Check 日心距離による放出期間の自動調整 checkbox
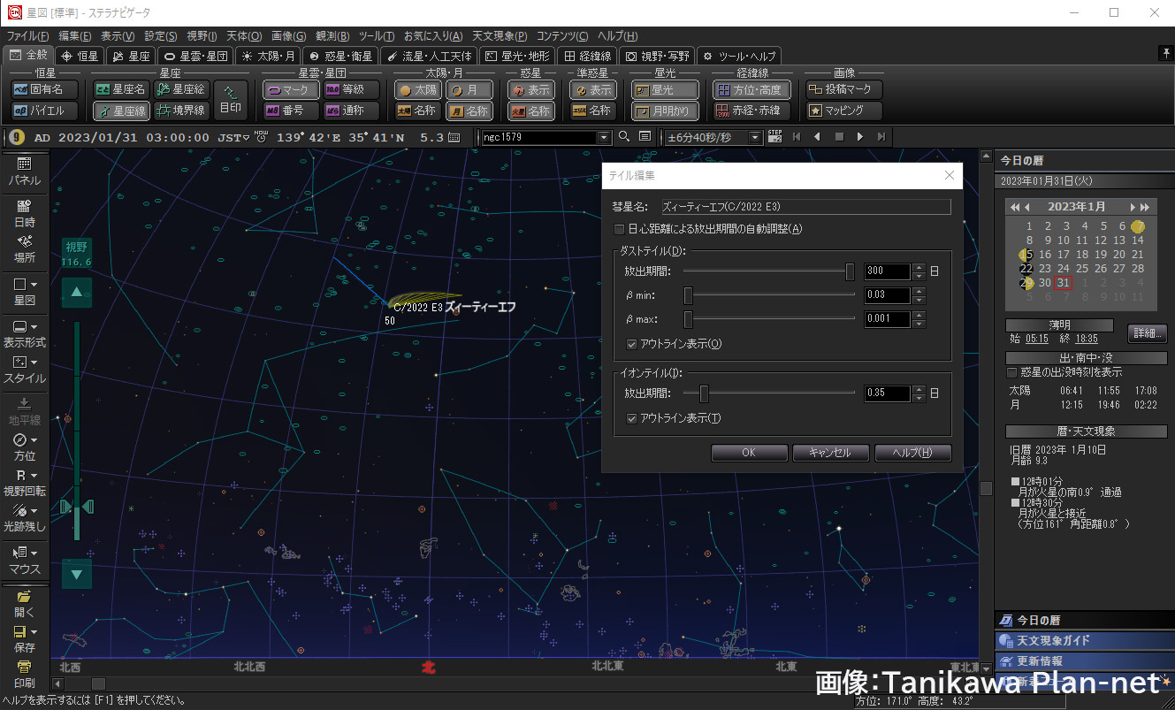This screenshot has height=710, width=1175. (619, 229)
